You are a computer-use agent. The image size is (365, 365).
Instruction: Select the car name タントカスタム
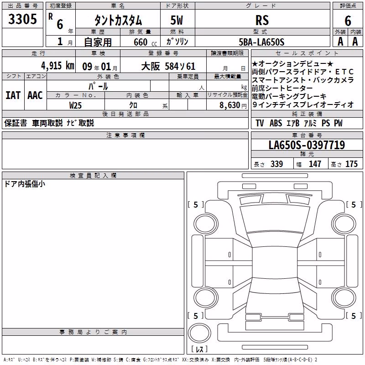coord(118,20)
